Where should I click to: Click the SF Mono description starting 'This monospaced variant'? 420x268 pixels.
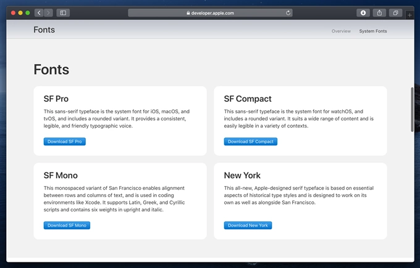pyautogui.click(x=114, y=199)
